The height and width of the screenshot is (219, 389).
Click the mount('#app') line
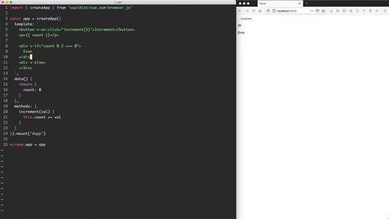pyautogui.click(x=28, y=134)
